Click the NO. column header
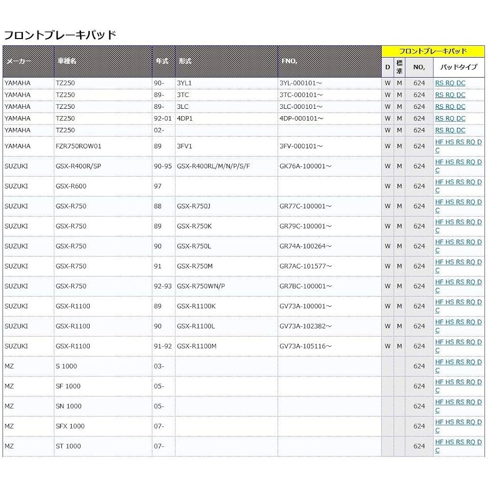 point(419,67)
